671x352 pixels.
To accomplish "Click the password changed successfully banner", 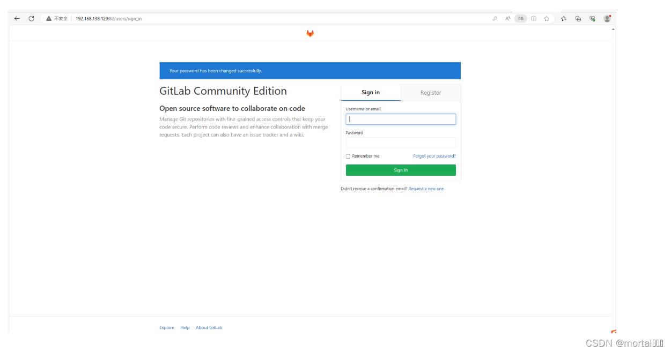I will tap(310, 71).
